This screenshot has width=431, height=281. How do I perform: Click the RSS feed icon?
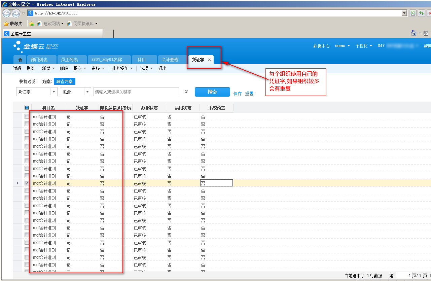[x=426, y=33]
